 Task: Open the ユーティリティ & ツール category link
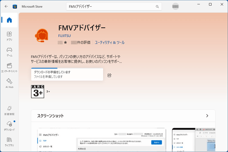click(109, 42)
